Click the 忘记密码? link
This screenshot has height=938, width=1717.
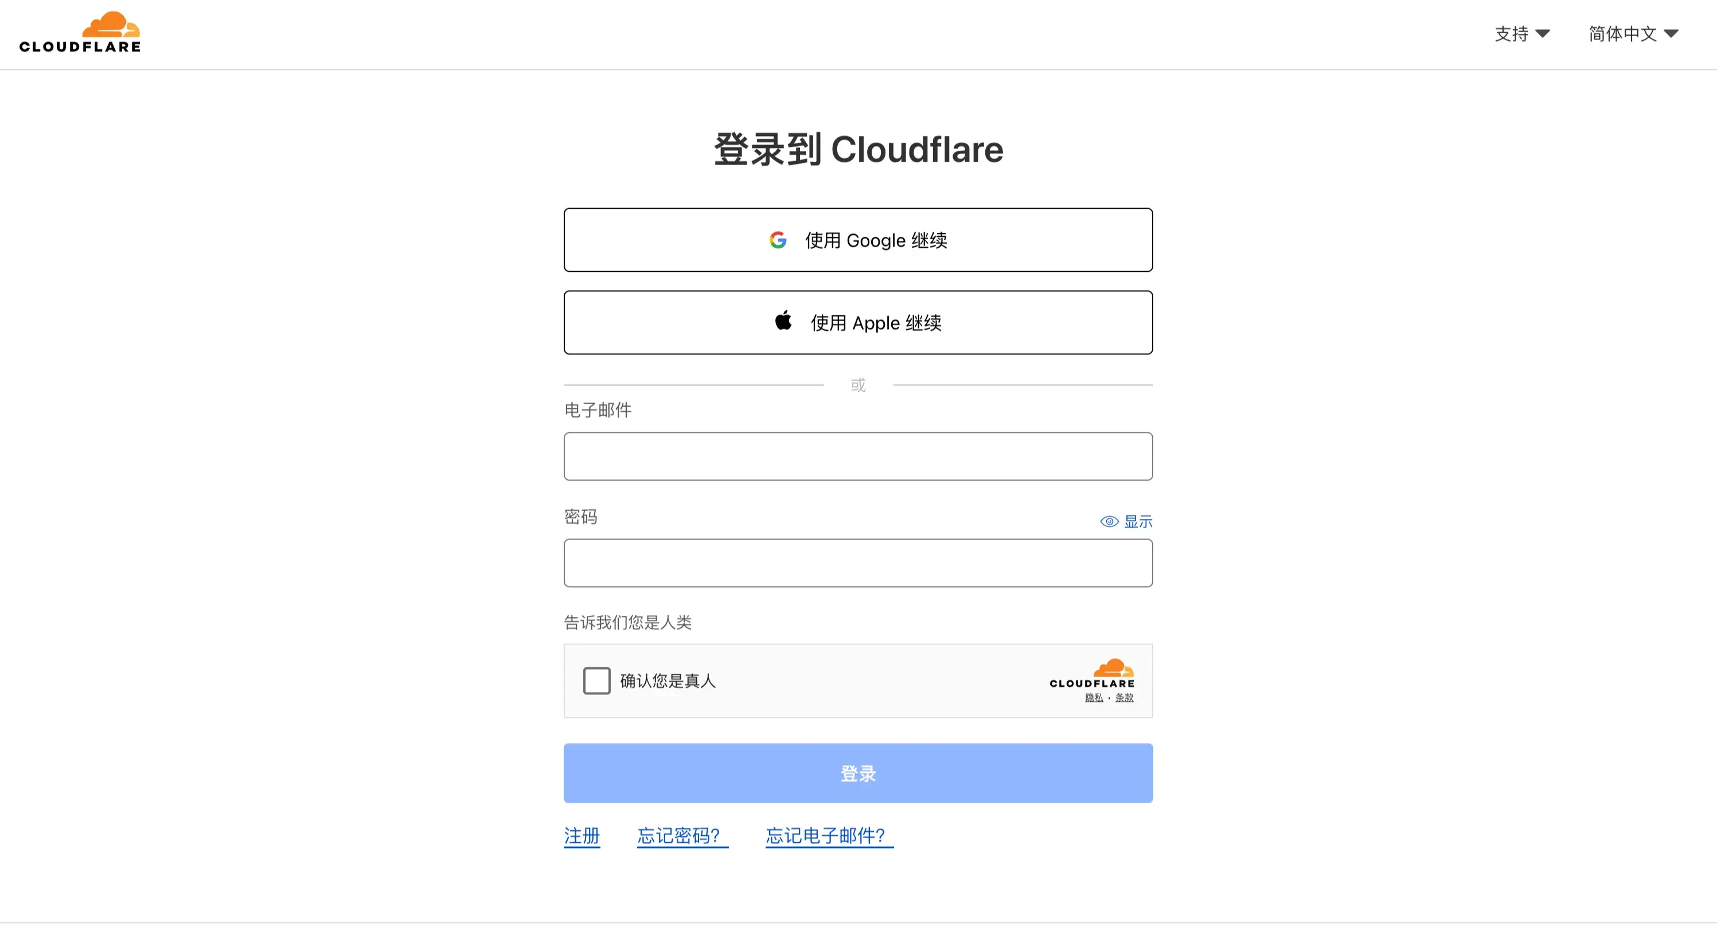[x=678, y=835]
